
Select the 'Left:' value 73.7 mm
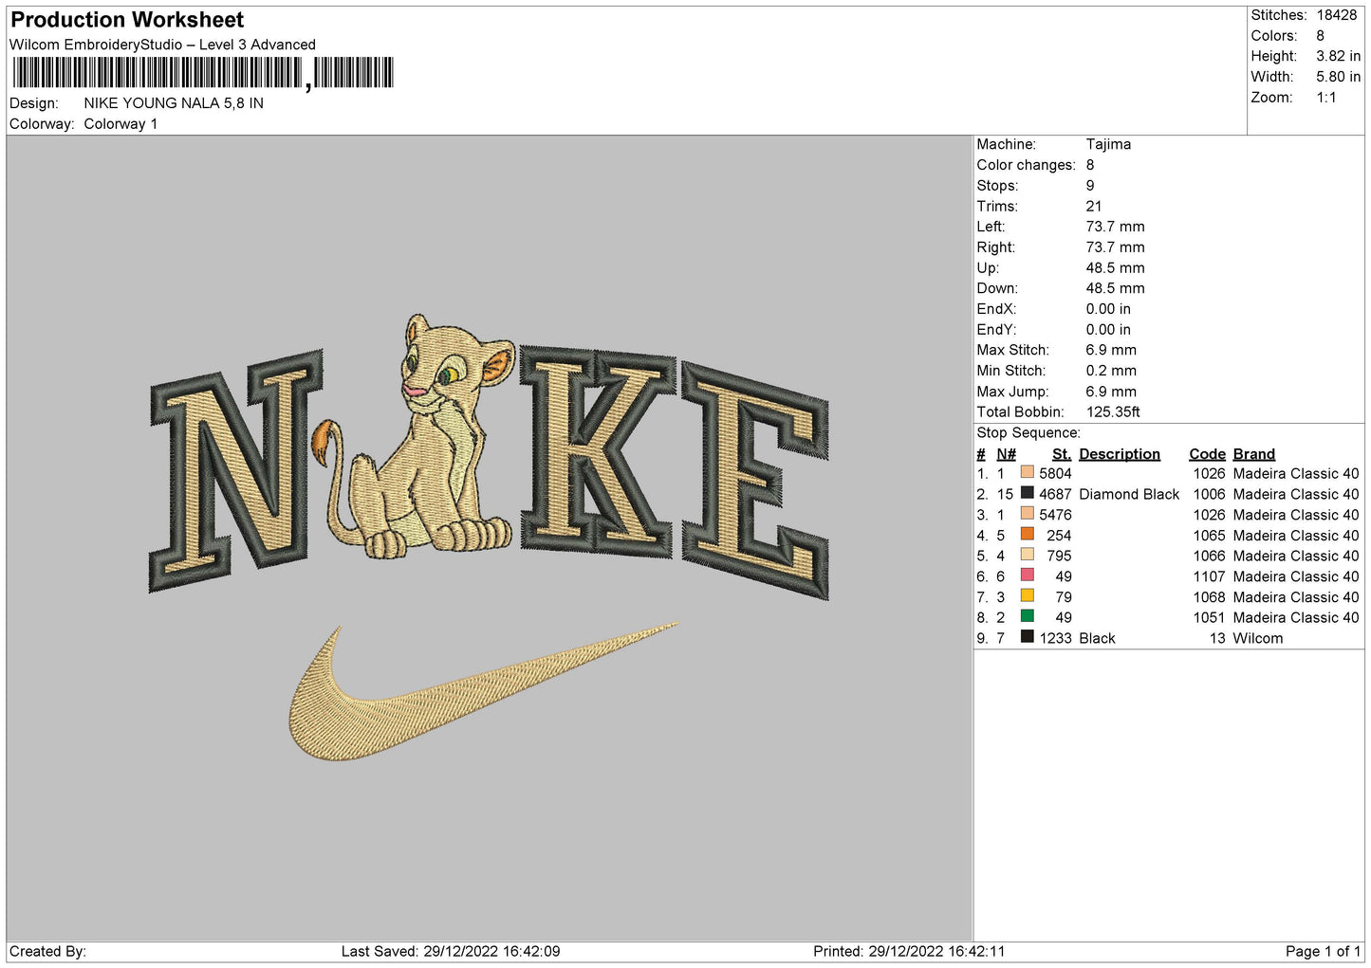(x=1115, y=227)
